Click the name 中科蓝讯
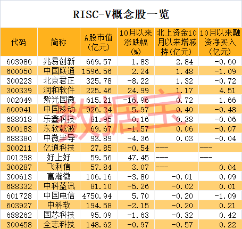This screenshot has width=242, height=229. [59, 186]
